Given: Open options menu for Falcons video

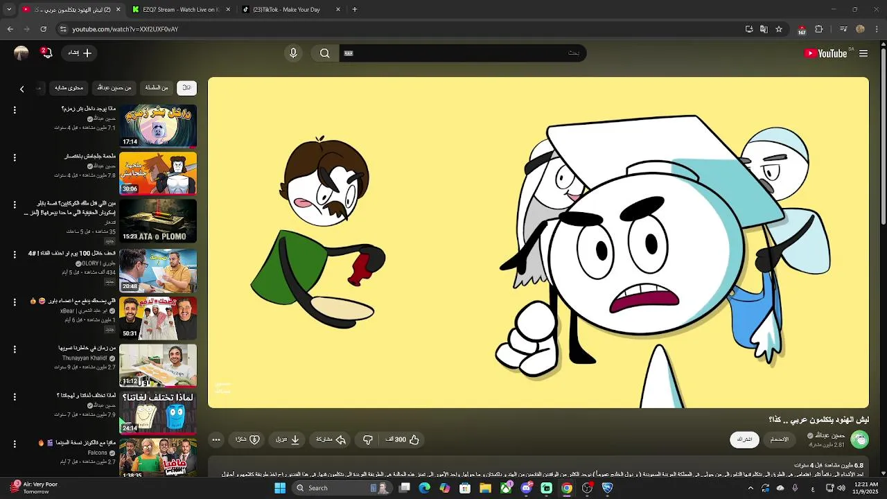Looking at the screenshot, I should coord(15,444).
